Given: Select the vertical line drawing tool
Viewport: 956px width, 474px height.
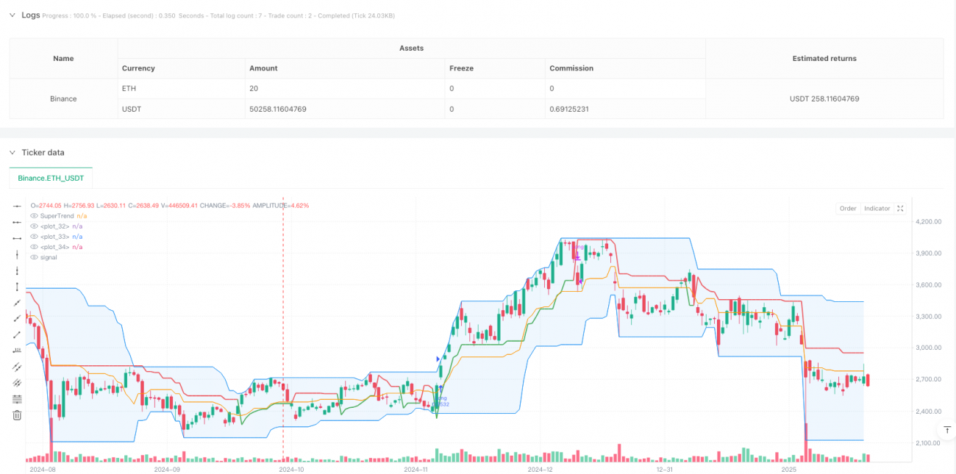Looking at the screenshot, I should pos(16,254).
